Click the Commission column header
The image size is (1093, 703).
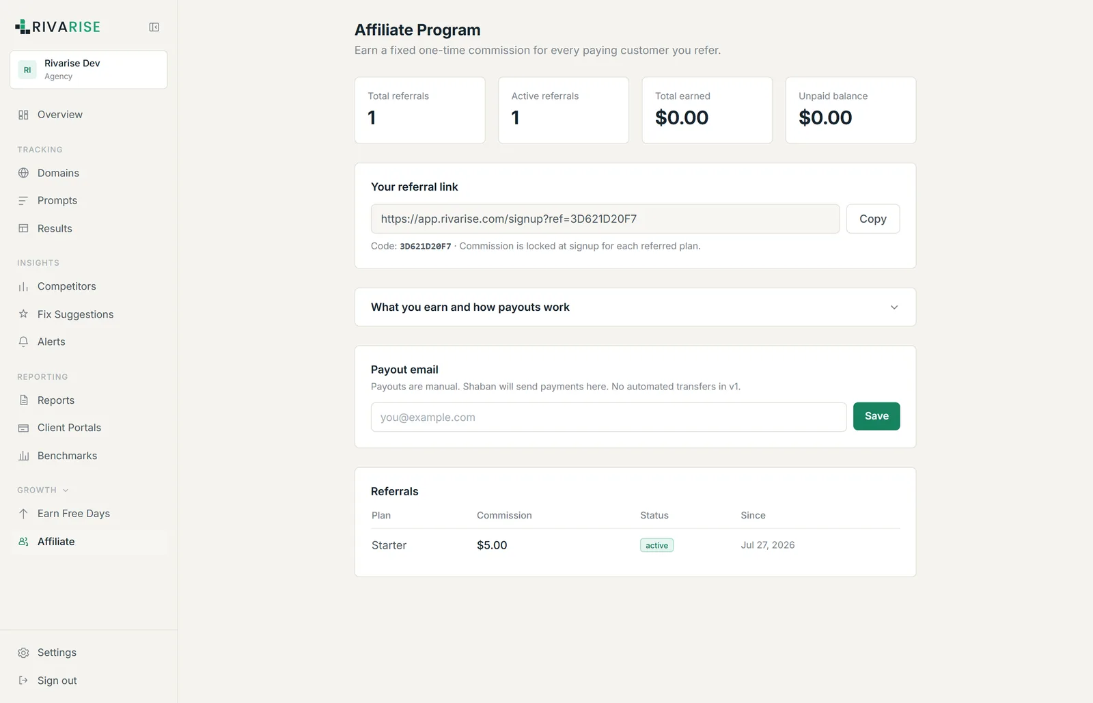pyautogui.click(x=504, y=515)
